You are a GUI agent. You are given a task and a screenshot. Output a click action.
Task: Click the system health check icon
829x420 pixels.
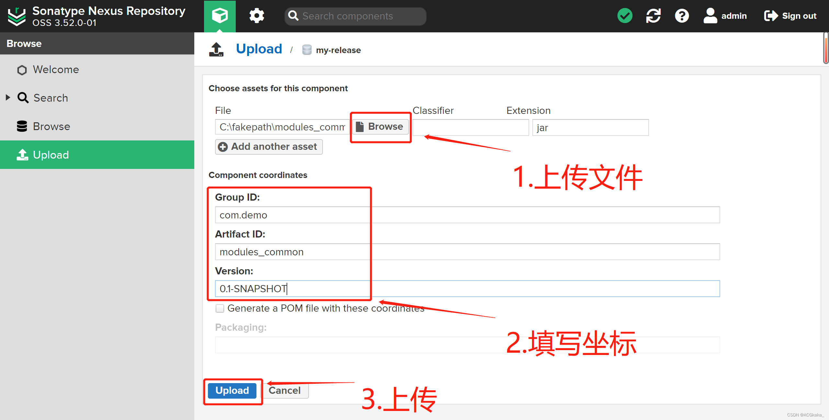point(625,16)
